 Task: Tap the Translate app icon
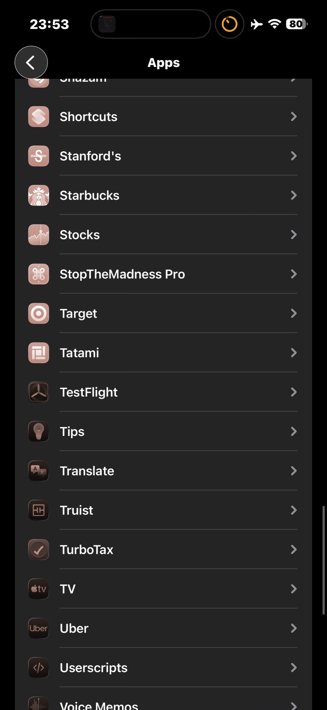tap(39, 471)
